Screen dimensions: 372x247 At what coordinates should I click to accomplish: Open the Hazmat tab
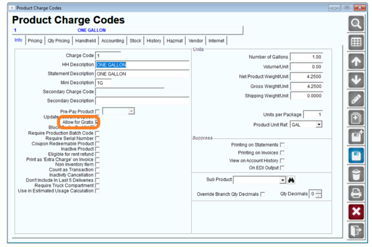click(175, 41)
